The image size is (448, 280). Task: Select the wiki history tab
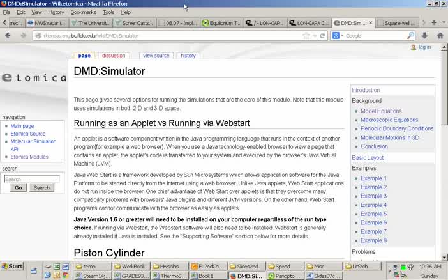click(x=188, y=56)
